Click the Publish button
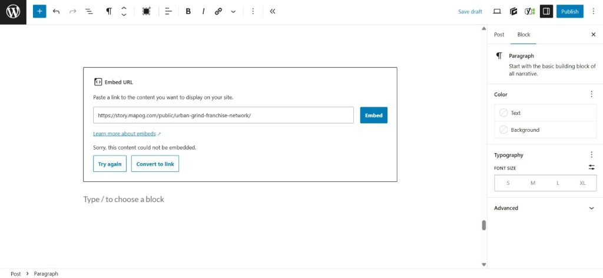Viewport: 603px width, 278px height. [x=569, y=12]
